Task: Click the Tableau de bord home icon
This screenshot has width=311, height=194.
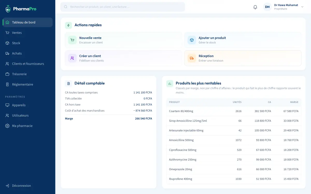Action: click(x=7, y=22)
